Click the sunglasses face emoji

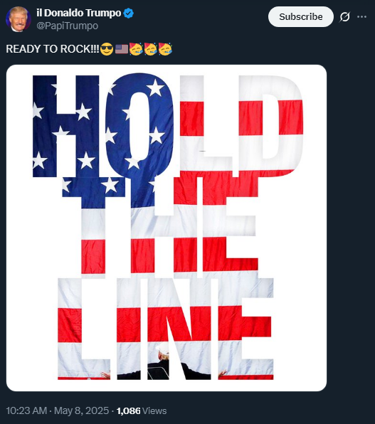(x=107, y=49)
